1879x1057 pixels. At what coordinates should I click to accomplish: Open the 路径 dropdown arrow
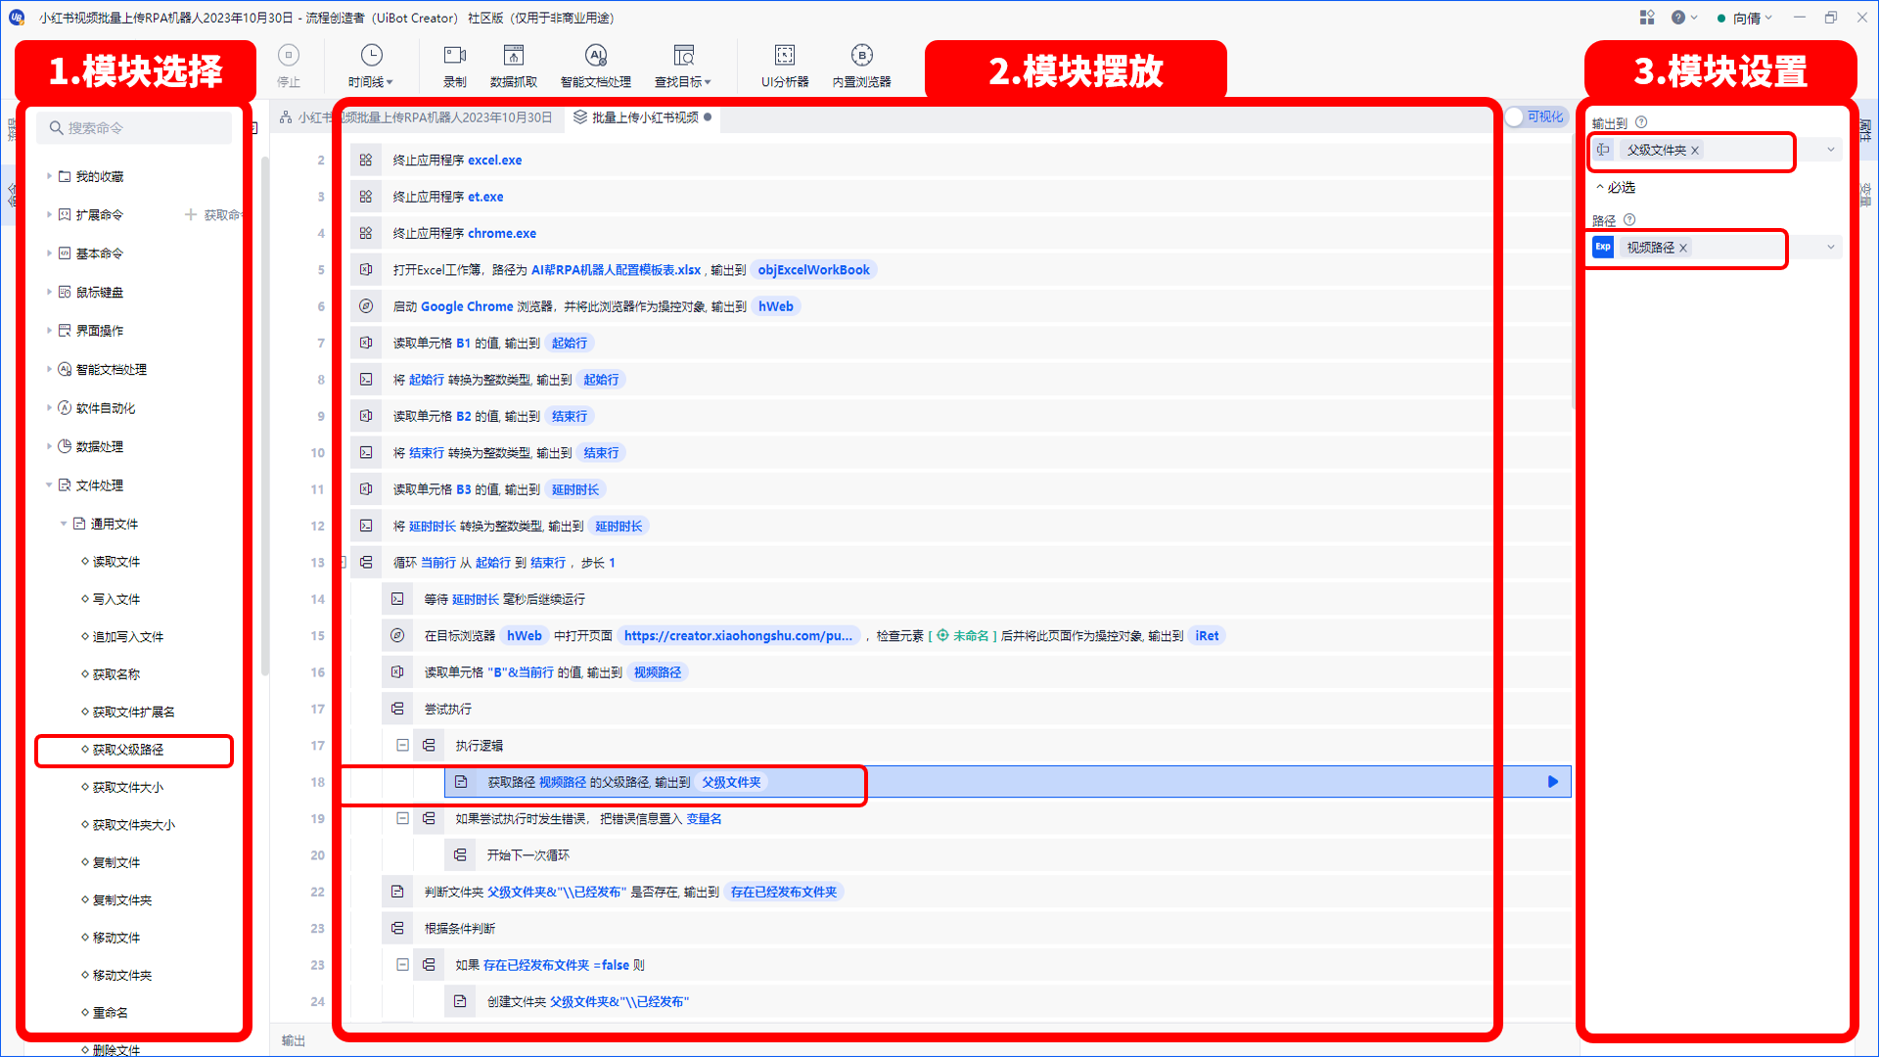click(x=1831, y=248)
